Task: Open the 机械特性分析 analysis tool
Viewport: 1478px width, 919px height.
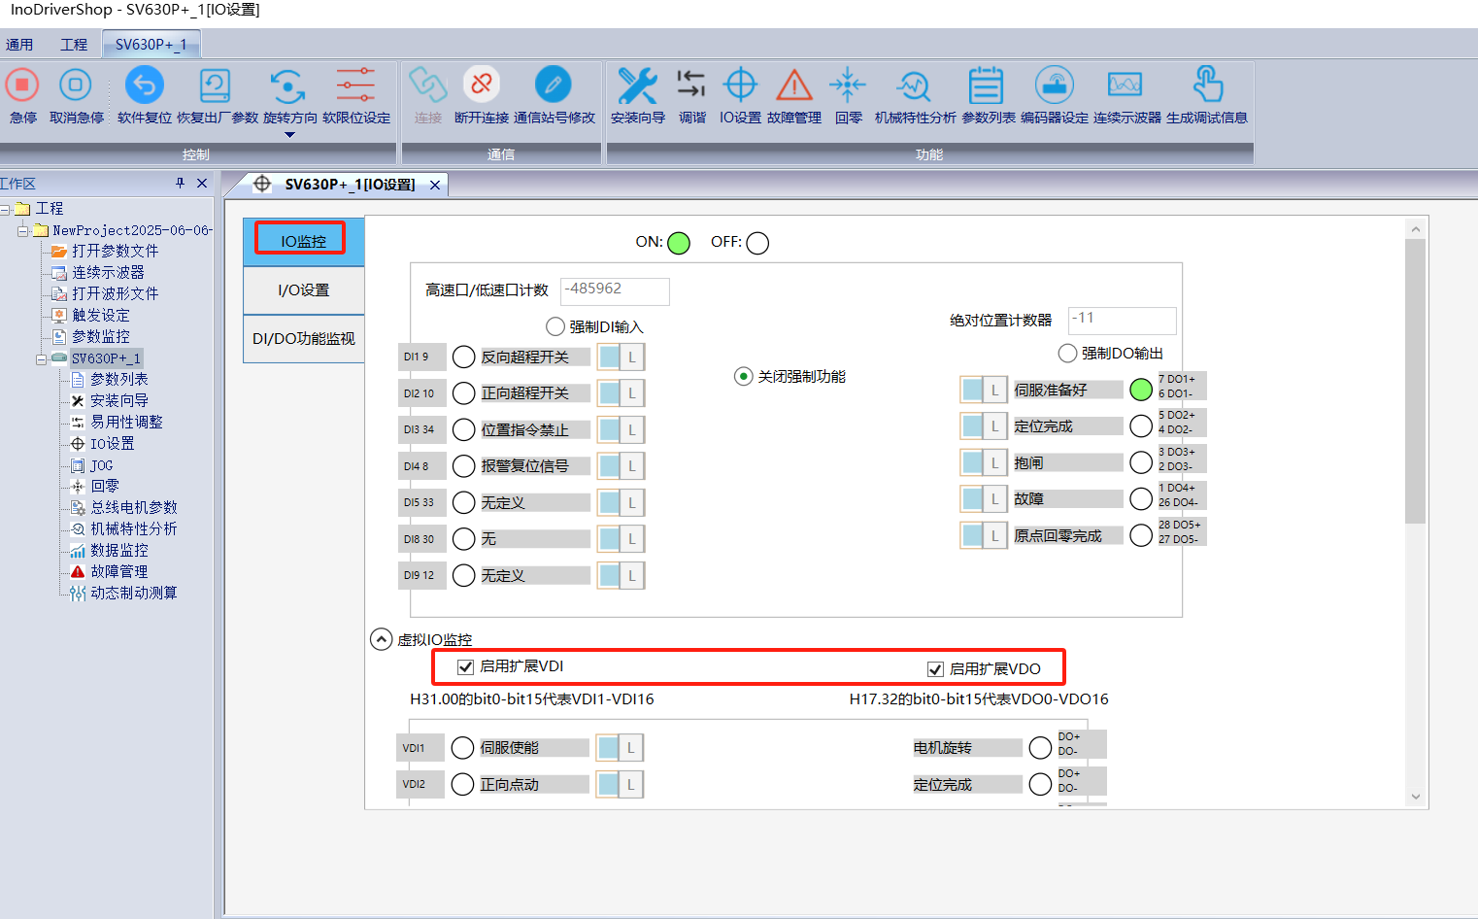Action: pyautogui.click(x=915, y=86)
